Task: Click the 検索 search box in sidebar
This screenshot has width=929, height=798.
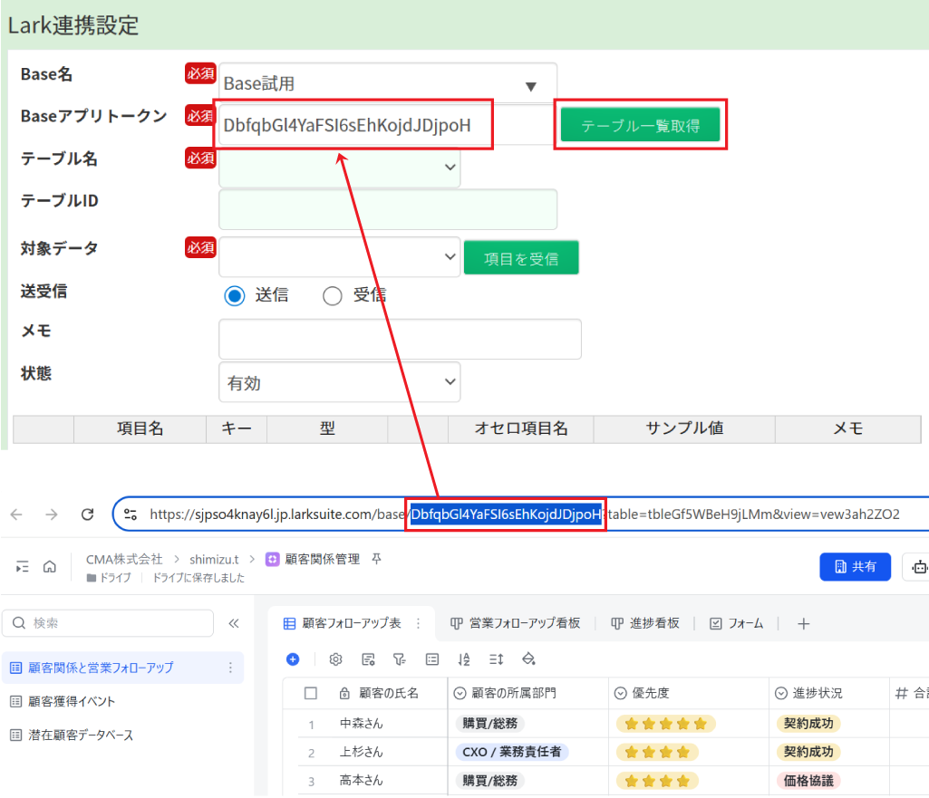Action: (x=108, y=623)
